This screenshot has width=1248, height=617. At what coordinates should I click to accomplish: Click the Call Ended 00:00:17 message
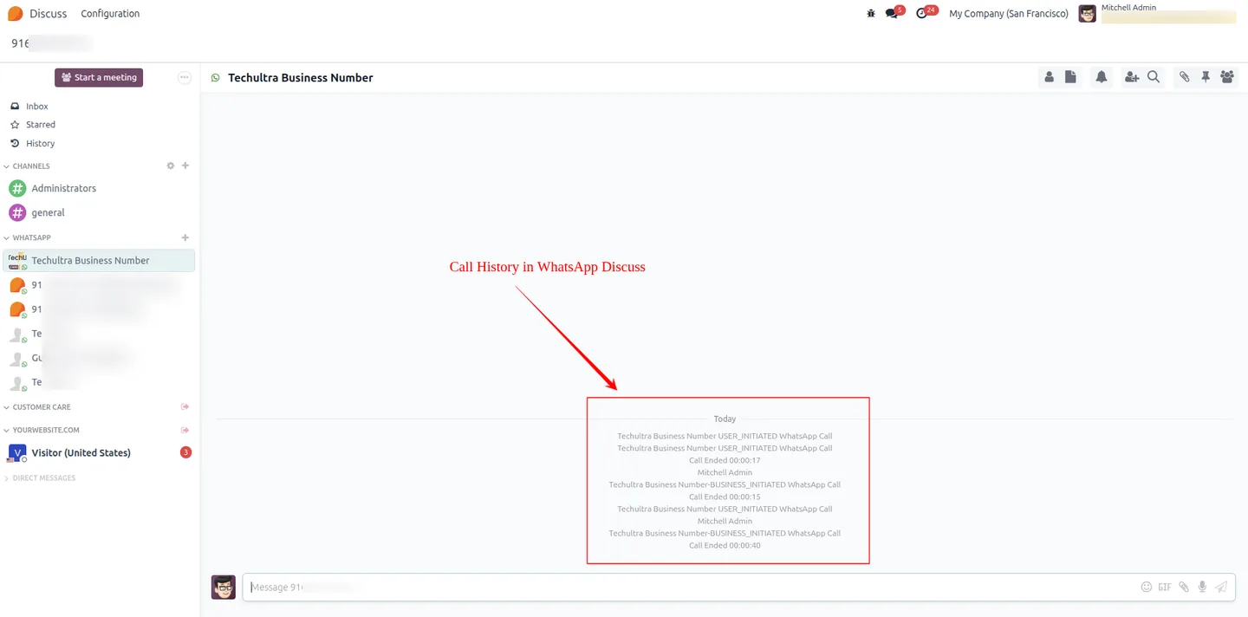[725, 460]
